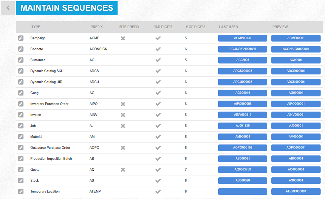Viewport: 325px width, 199px height.
Task: Click the back arrow beside Maintain Sequences
Action: point(8,8)
